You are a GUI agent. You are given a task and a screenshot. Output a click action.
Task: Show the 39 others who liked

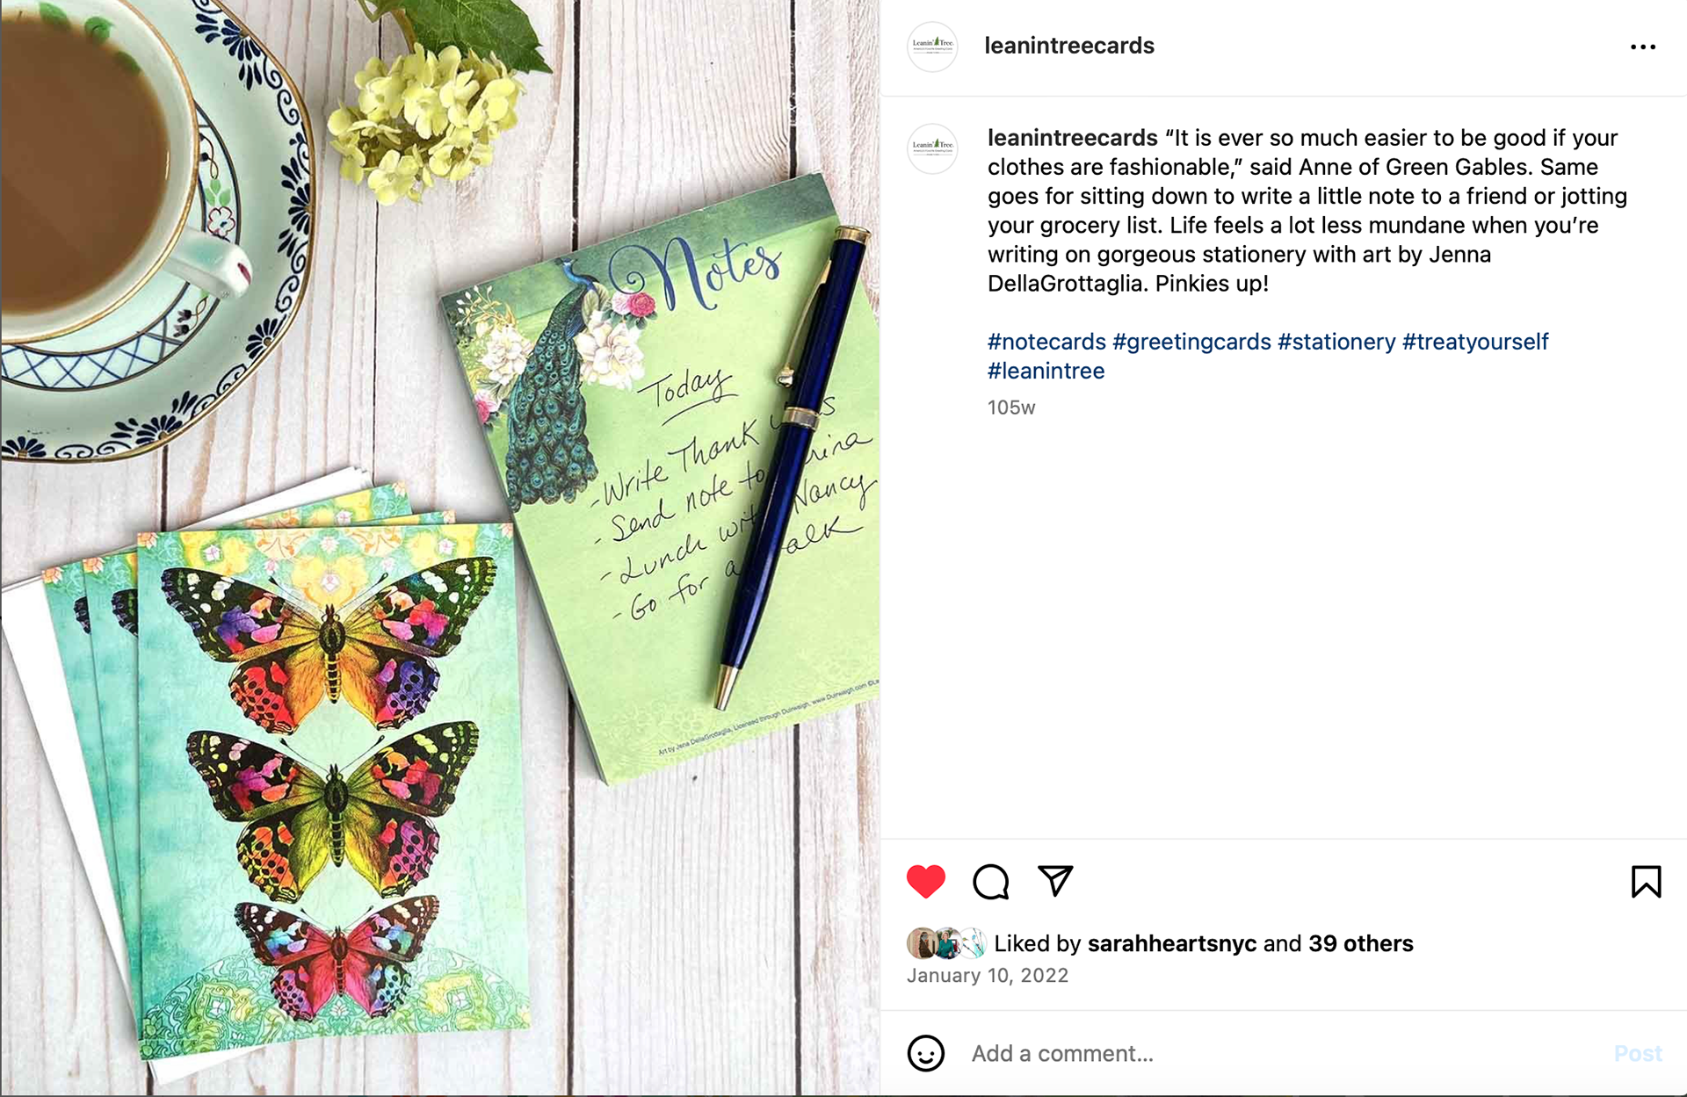click(x=1360, y=943)
